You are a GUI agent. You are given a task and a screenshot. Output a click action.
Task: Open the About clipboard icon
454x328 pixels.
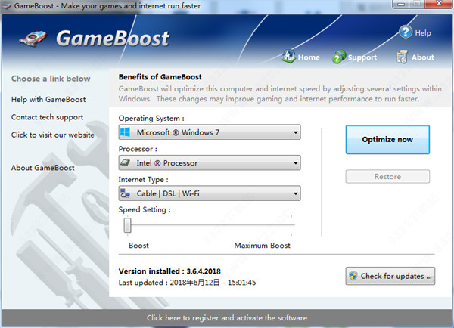point(403,57)
